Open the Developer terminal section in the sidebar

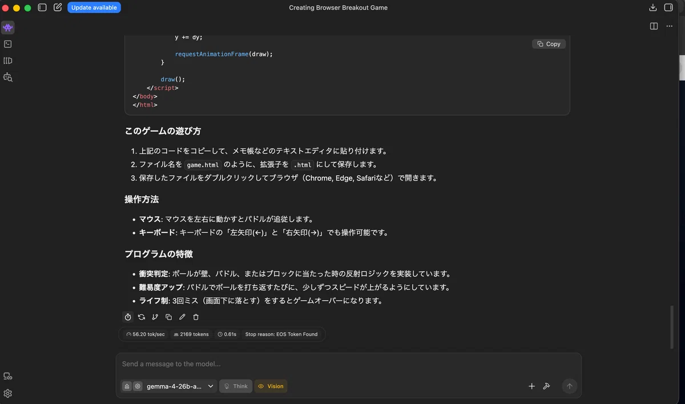pos(8,44)
